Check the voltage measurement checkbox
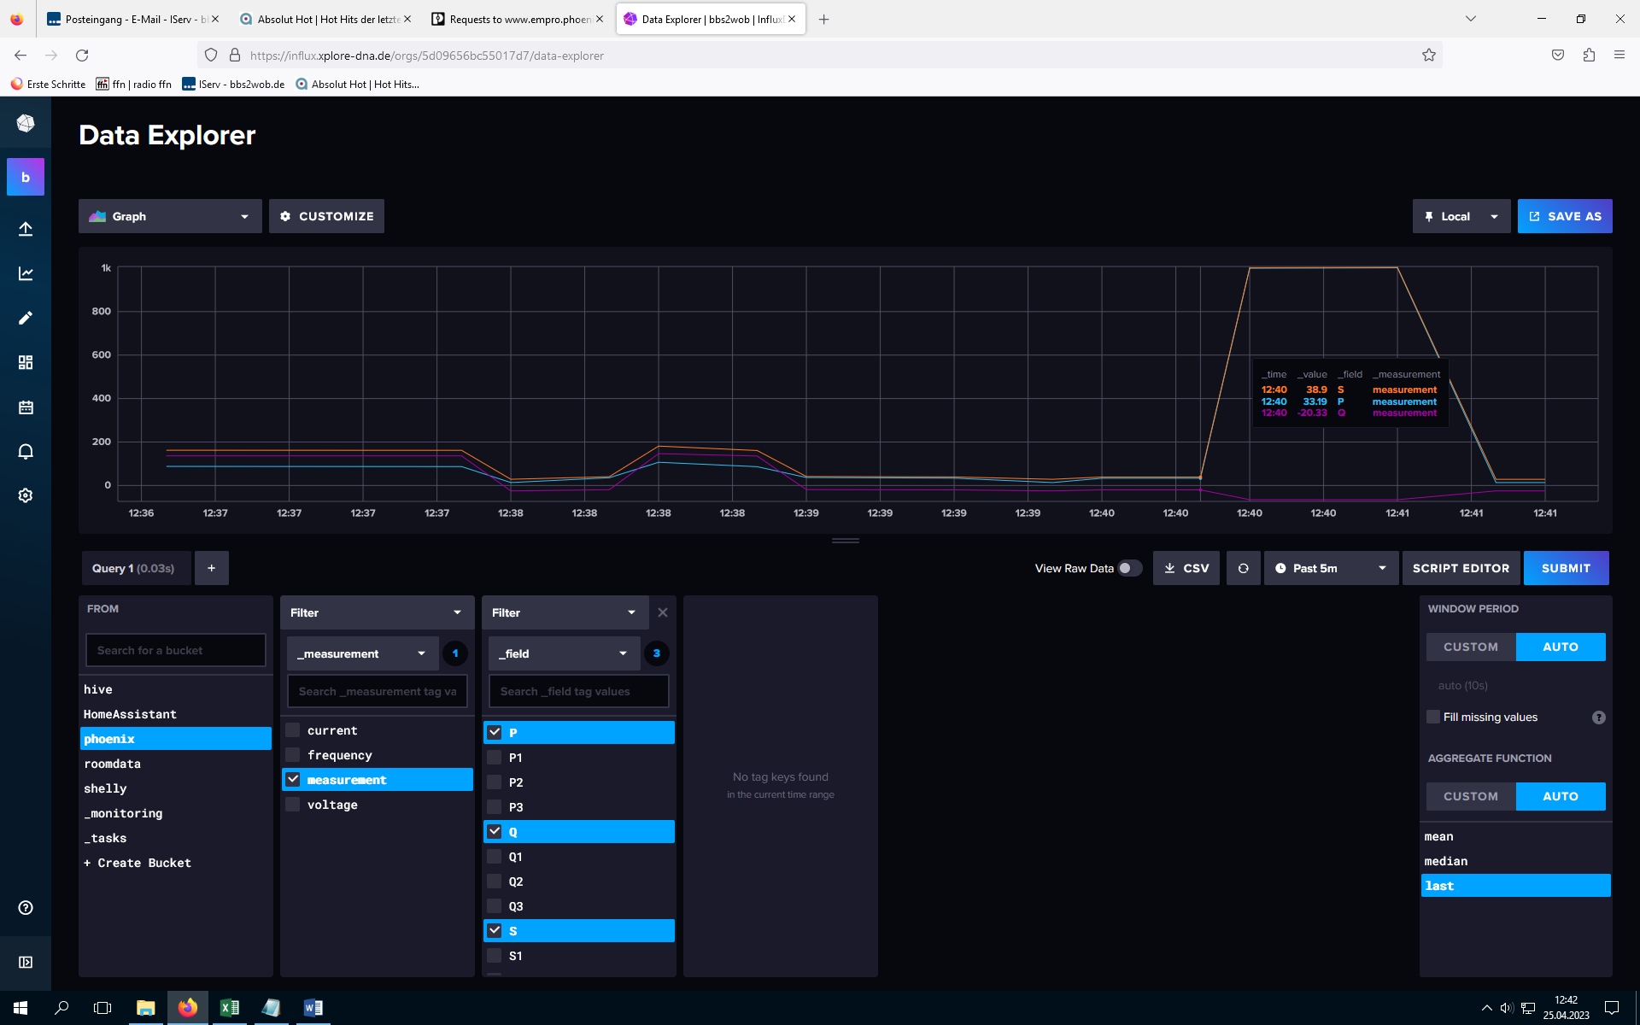Viewport: 1640px width, 1025px height. point(293,805)
